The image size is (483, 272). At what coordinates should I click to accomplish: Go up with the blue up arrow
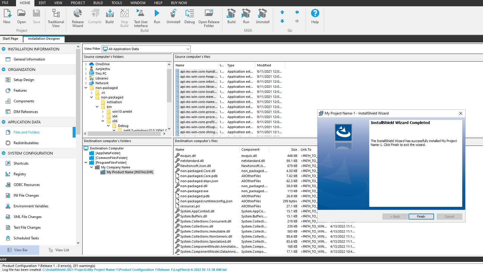[282, 12]
